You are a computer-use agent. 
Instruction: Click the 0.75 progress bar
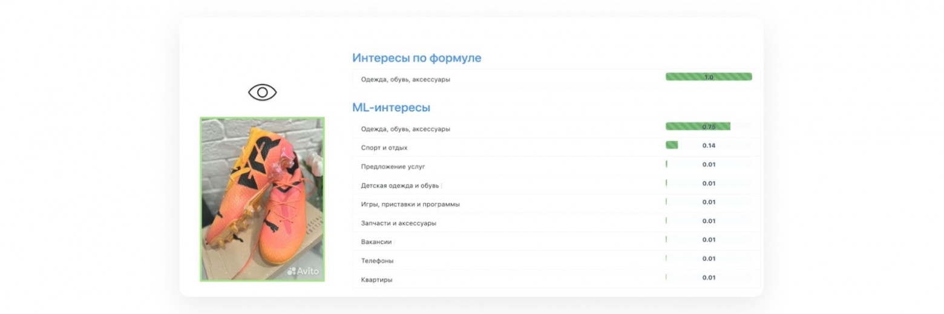pos(709,126)
